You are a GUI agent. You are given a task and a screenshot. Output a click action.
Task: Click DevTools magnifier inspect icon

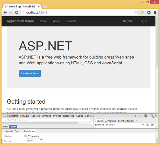pyautogui.click(x=5, y=116)
